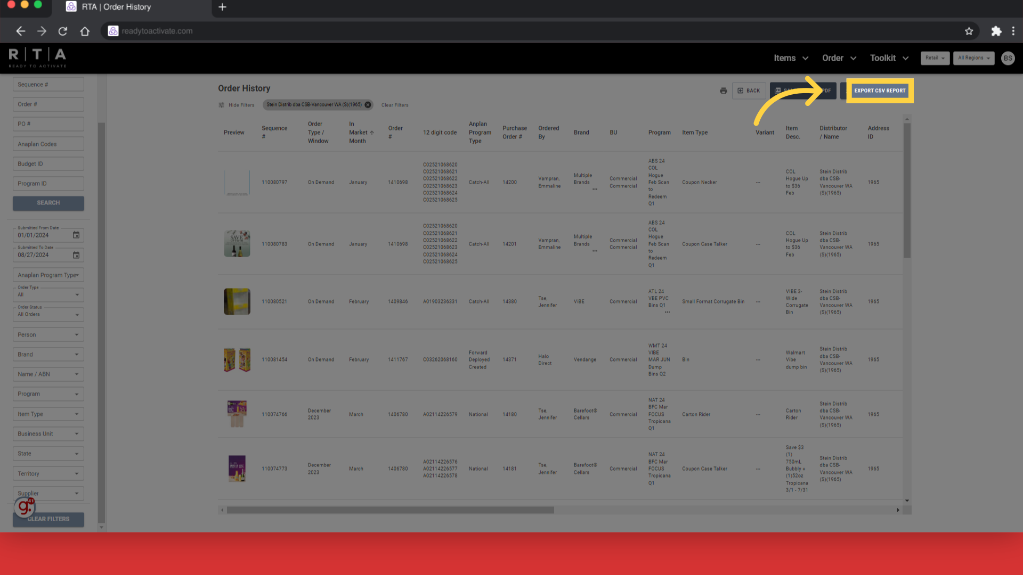Open the BS user avatar menu
This screenshot has height=575, width=1023.
(x=1008, y=58)
